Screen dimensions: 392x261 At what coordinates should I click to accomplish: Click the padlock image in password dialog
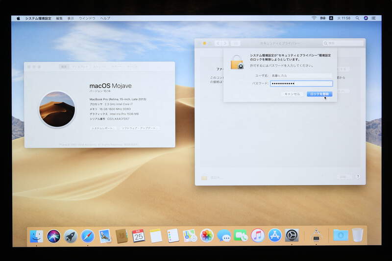(237, 62)
